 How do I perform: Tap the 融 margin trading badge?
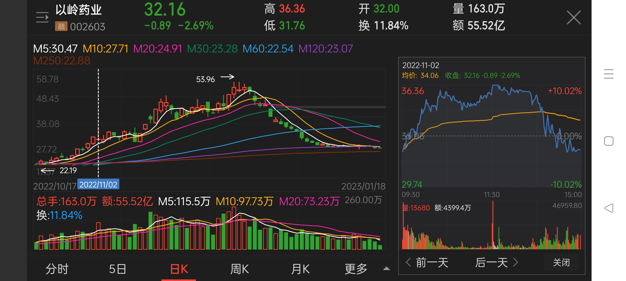click(61, 26)
